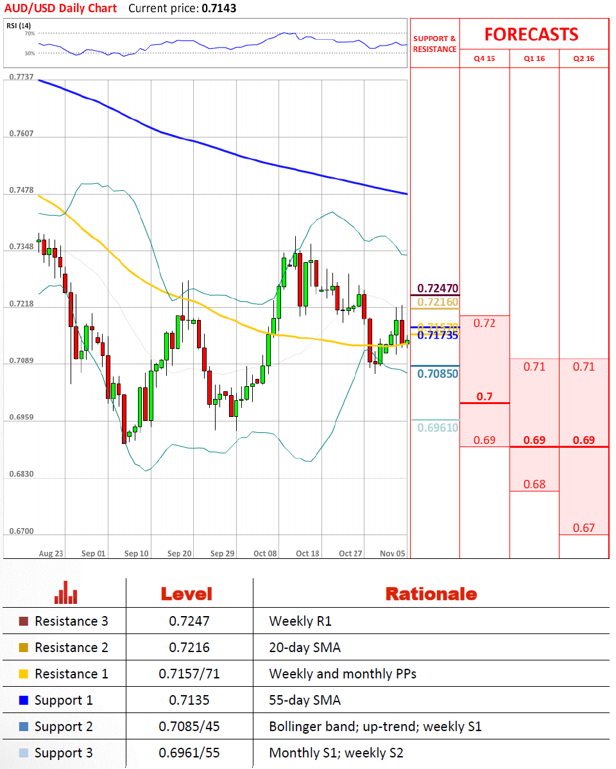Click the Support 2 steel blue swatch

click(x=24, y=727)
